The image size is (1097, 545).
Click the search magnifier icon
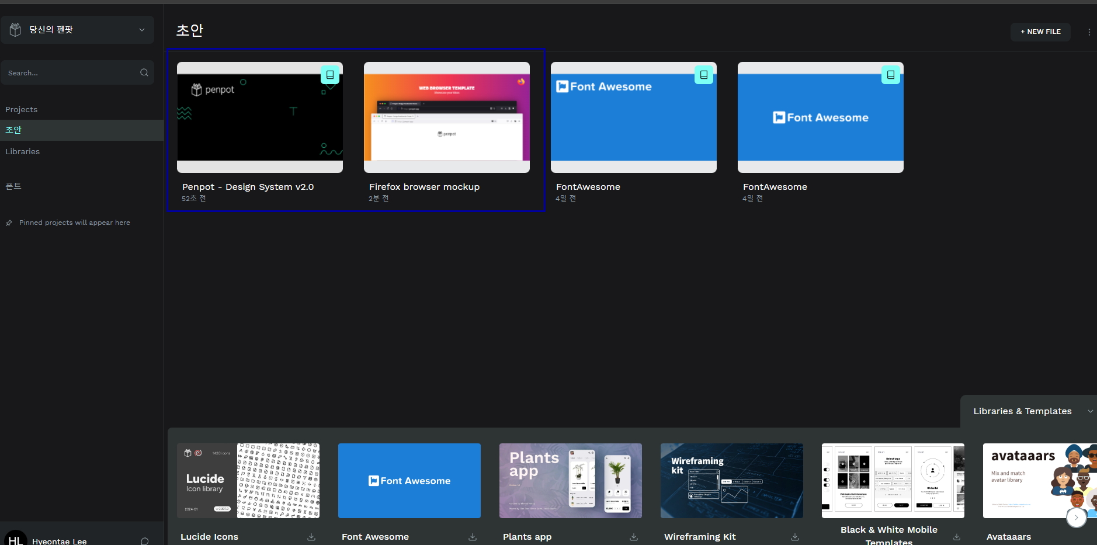tap(144, 72)
